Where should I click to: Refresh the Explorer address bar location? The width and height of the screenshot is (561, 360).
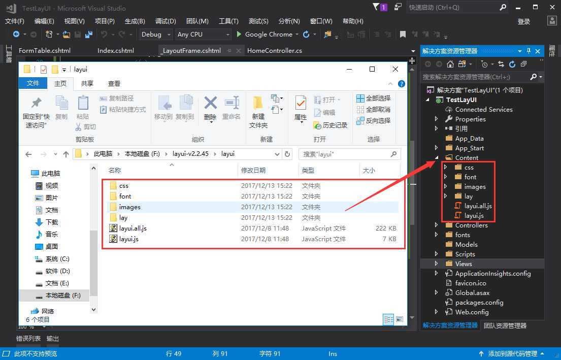click(287, 154)
